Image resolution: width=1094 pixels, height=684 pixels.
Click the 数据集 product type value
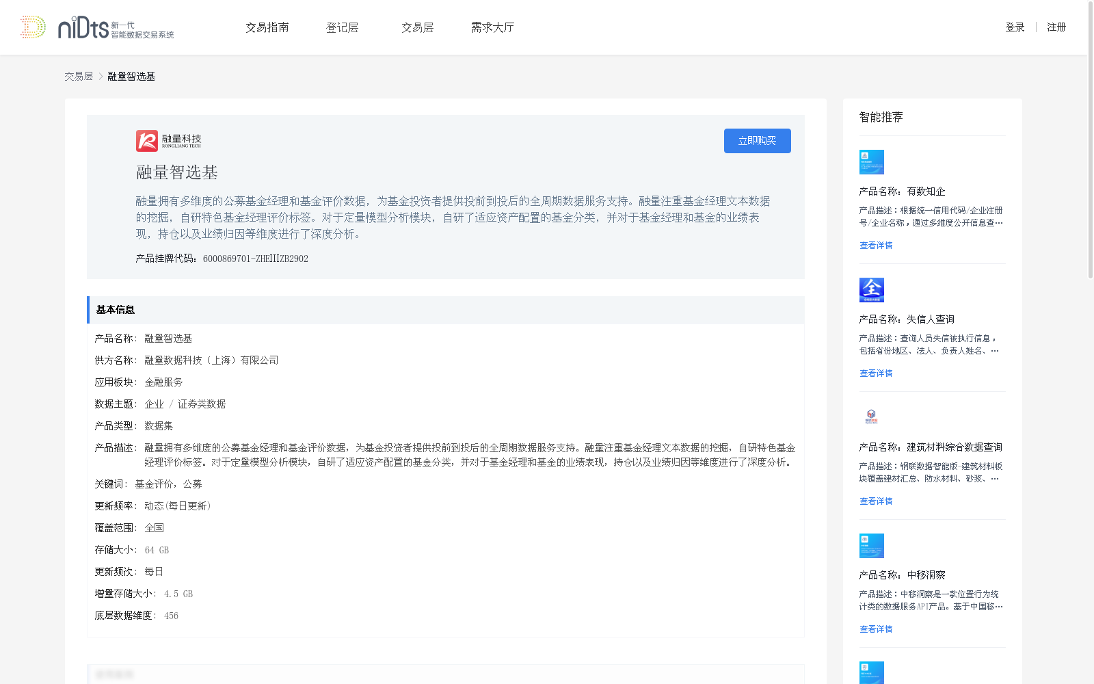[x=159, y=426]
